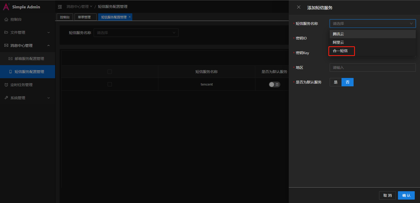Tick the checkbox for the tencent row
Viewport: 420px width, 203px height.
click(110, 84)
